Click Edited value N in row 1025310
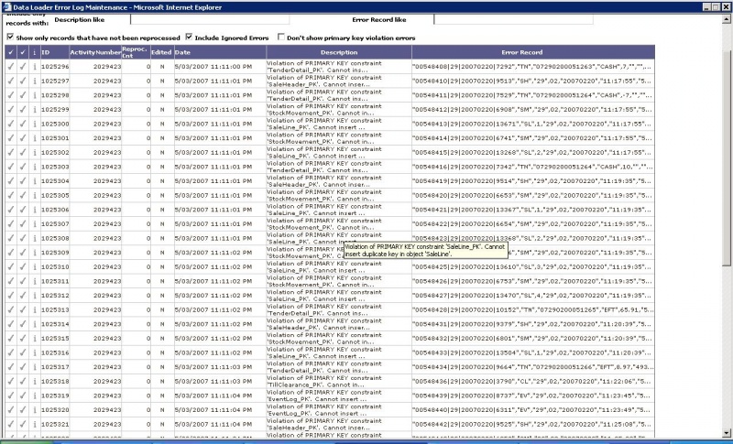Image resolution: width=733 pixels, height=444 pixels. pyautogui.click(x=162, y=267)
